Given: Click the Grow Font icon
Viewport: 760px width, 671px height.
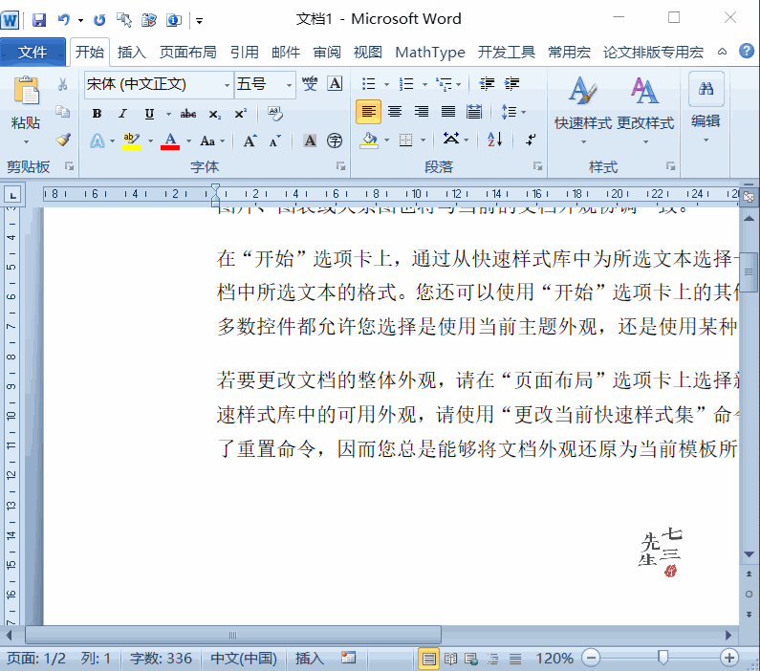Looking at the screenshot, I should point(250,141).
